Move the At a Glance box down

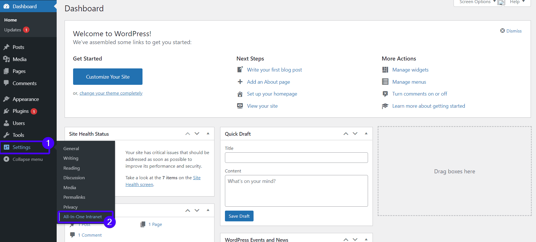tap(197, 210)
